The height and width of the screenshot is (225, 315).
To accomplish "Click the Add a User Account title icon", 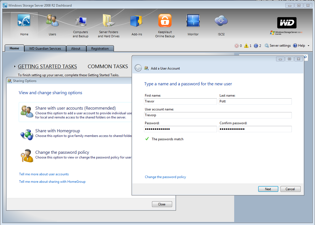I will coord(146,68).
